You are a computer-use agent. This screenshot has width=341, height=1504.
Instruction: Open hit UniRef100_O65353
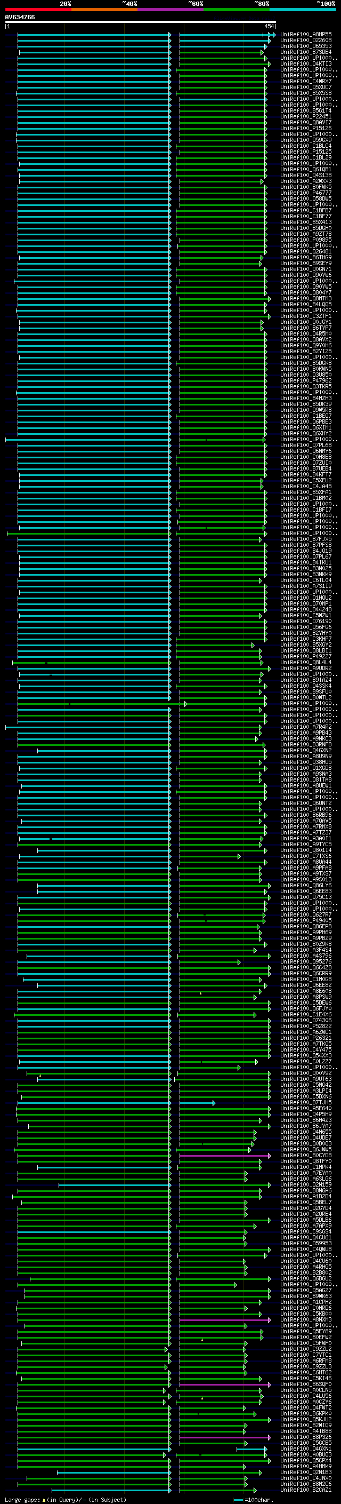pos(306,46)
